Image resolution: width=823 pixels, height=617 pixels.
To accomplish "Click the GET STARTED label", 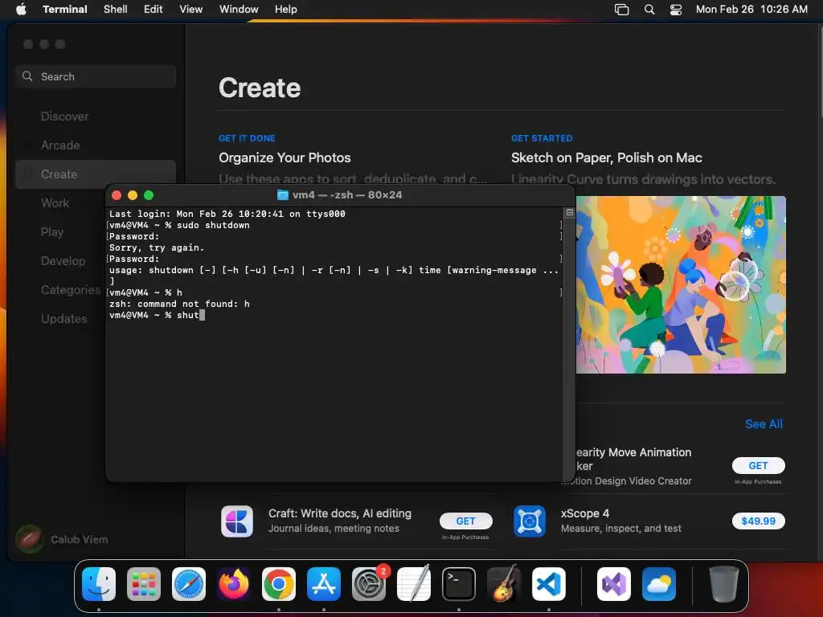I will (x=542, y=138).
